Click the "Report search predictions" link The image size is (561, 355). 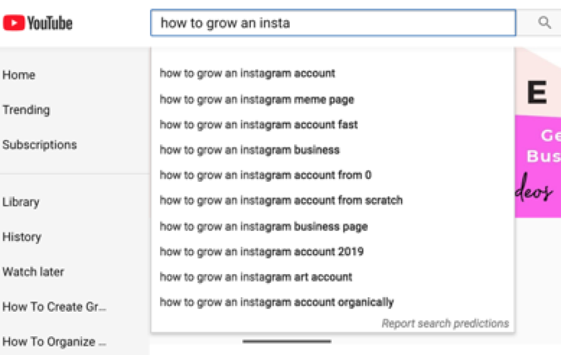pos(445,324)
